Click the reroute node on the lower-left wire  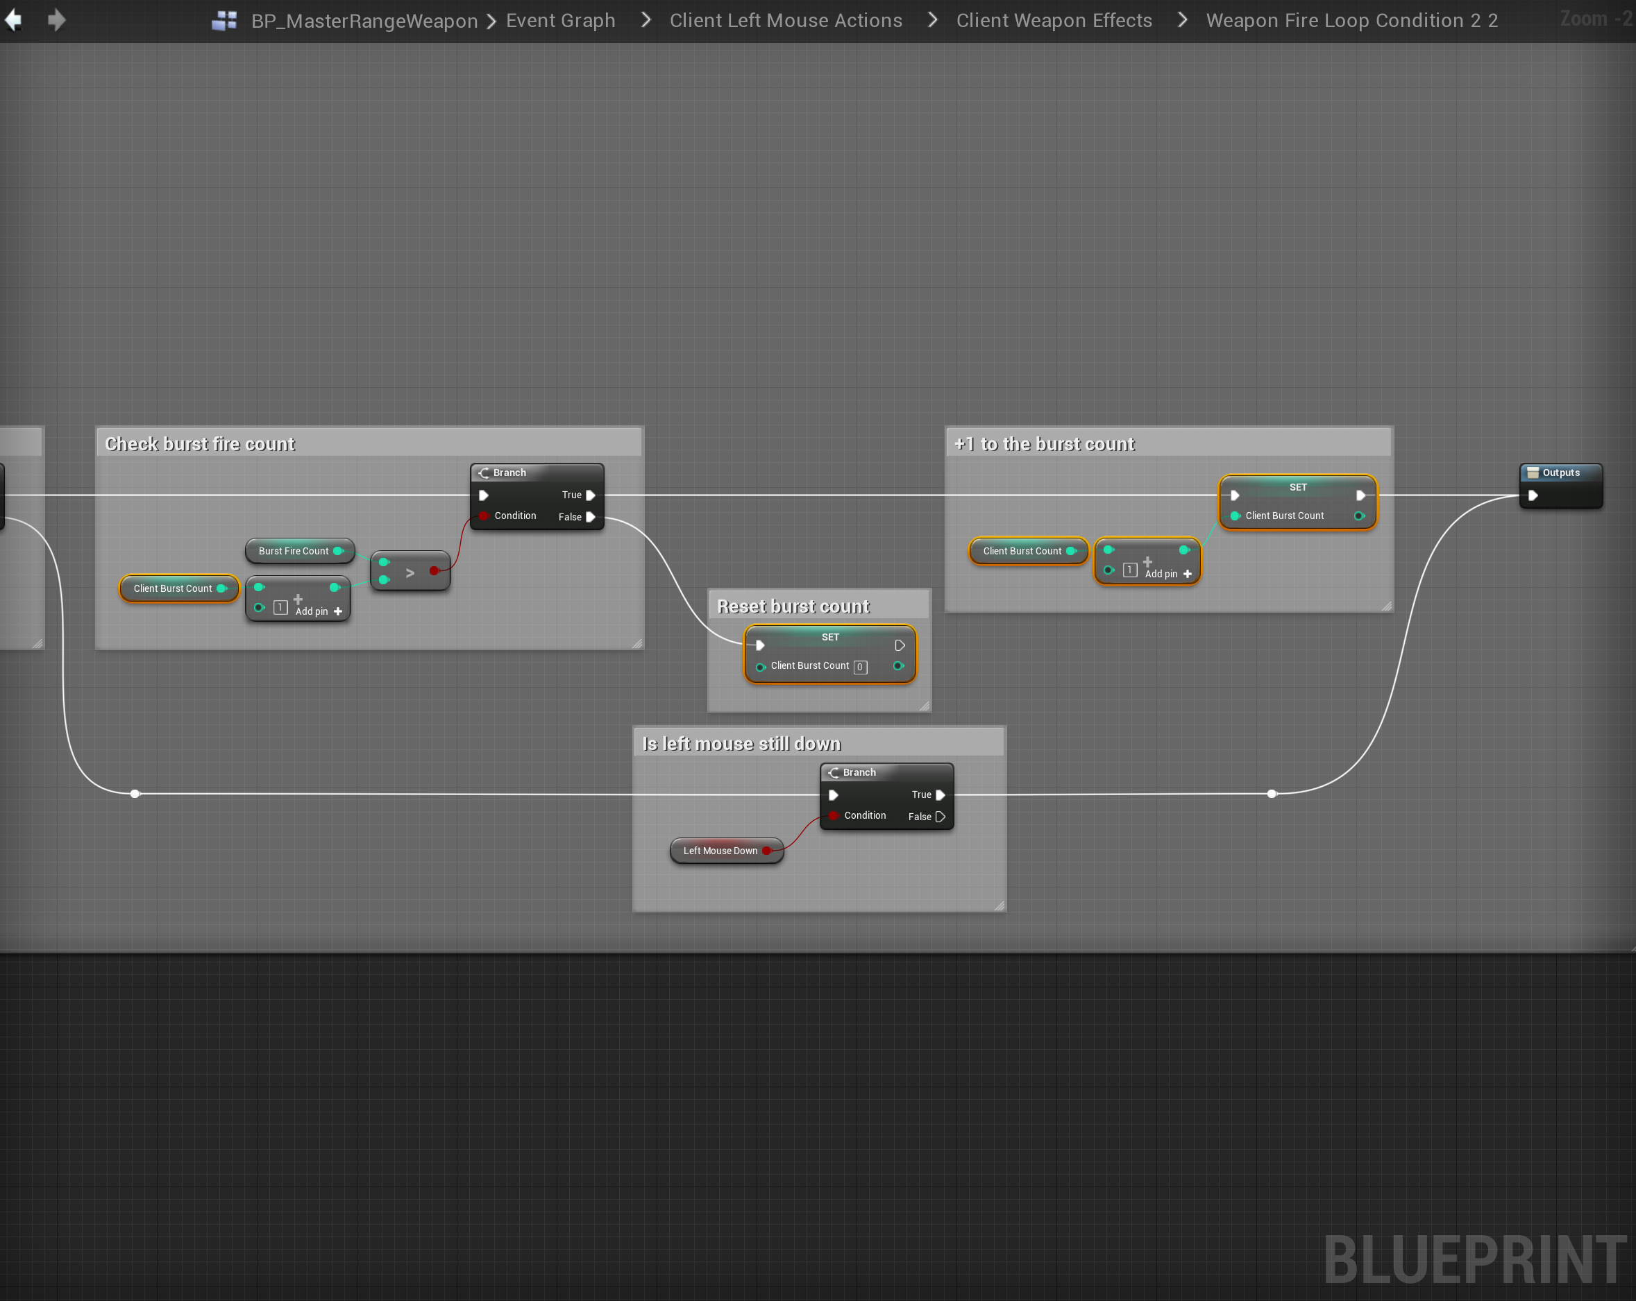(135, 794)
